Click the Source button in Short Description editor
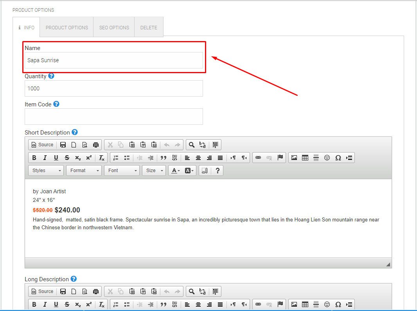Image resolution: width=417 pixels, height=311 pixels. [43, 145]
